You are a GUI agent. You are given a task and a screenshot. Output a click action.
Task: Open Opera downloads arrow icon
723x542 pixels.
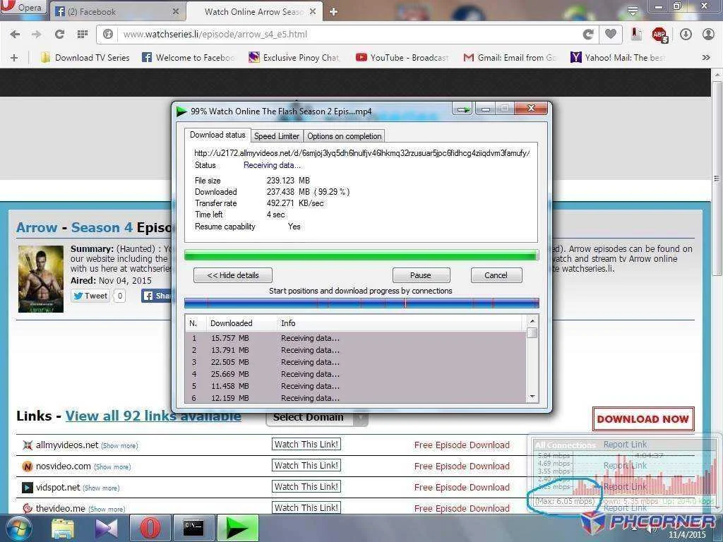pyautogui.click(x=686, y=34)
